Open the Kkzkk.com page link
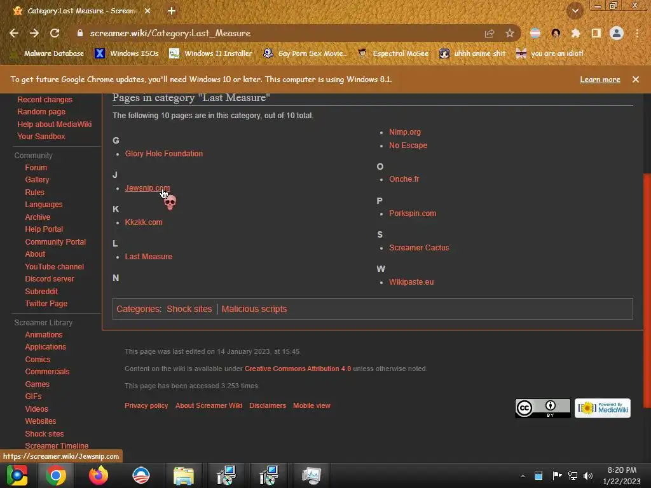Image resolution: width=651 pixels, height=488 pixels. [144, 222]
